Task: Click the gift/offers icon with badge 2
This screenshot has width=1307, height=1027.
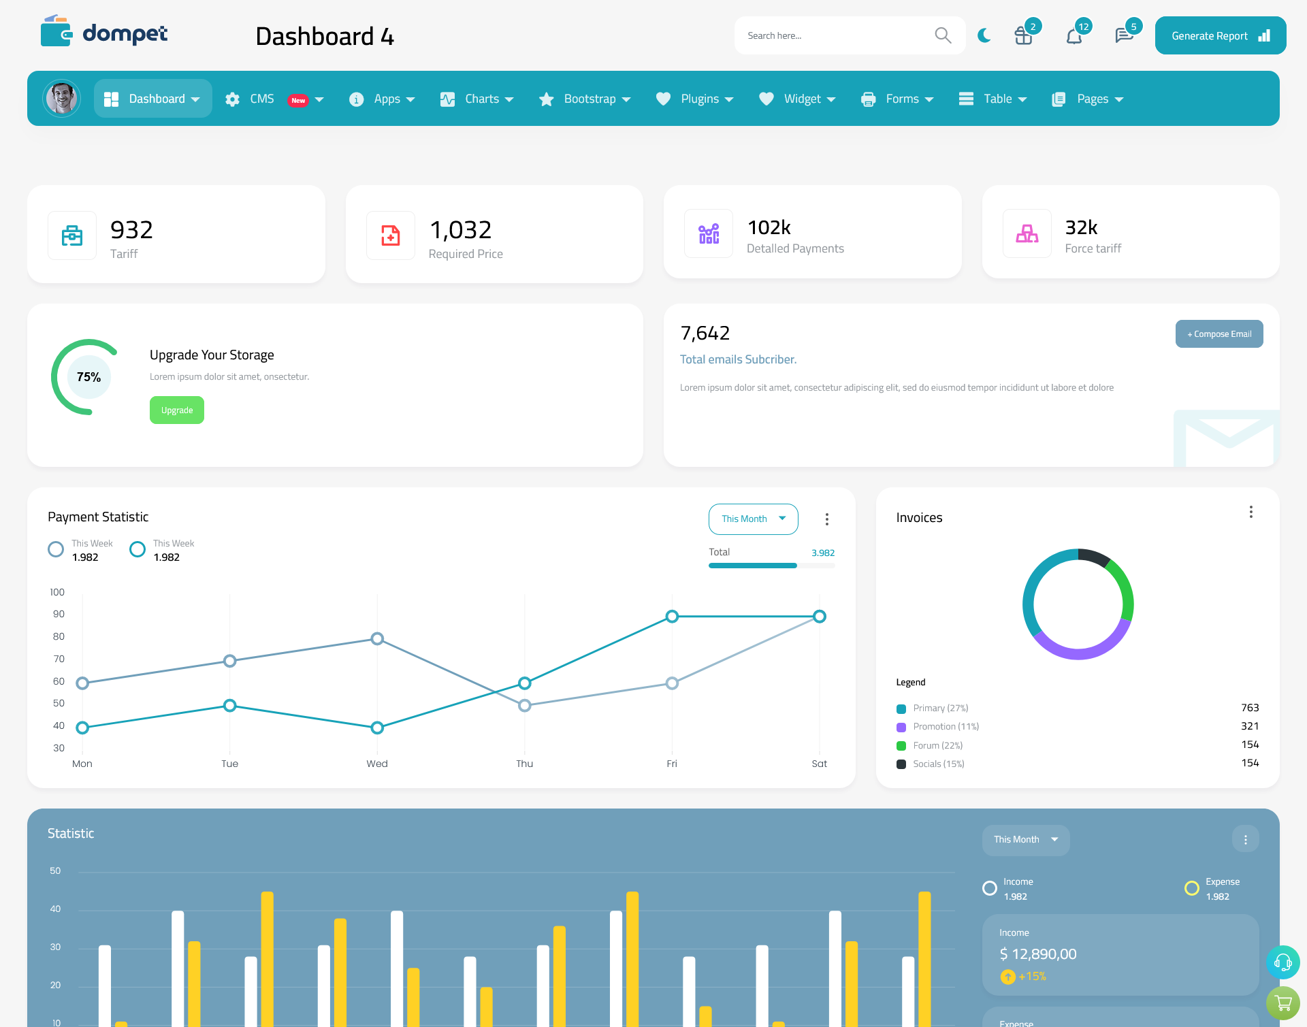Action: click(x=1024, y=35)
